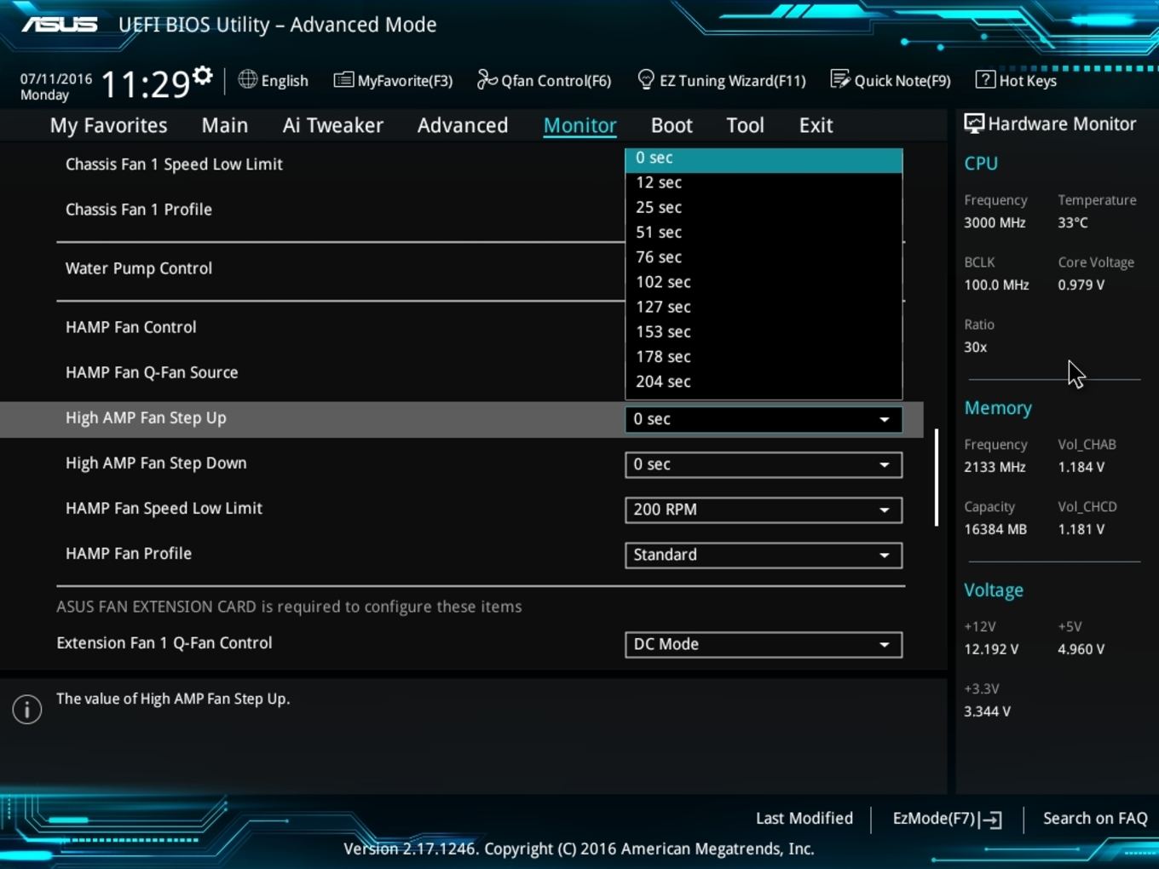Click the ASUS logo
Viewport: 1159px width, 869px height.
(x=59, y=24)
